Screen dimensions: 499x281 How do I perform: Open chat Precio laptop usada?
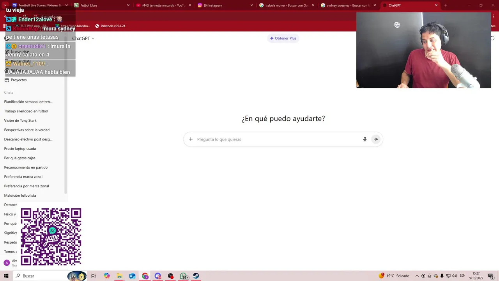[20, 149]
